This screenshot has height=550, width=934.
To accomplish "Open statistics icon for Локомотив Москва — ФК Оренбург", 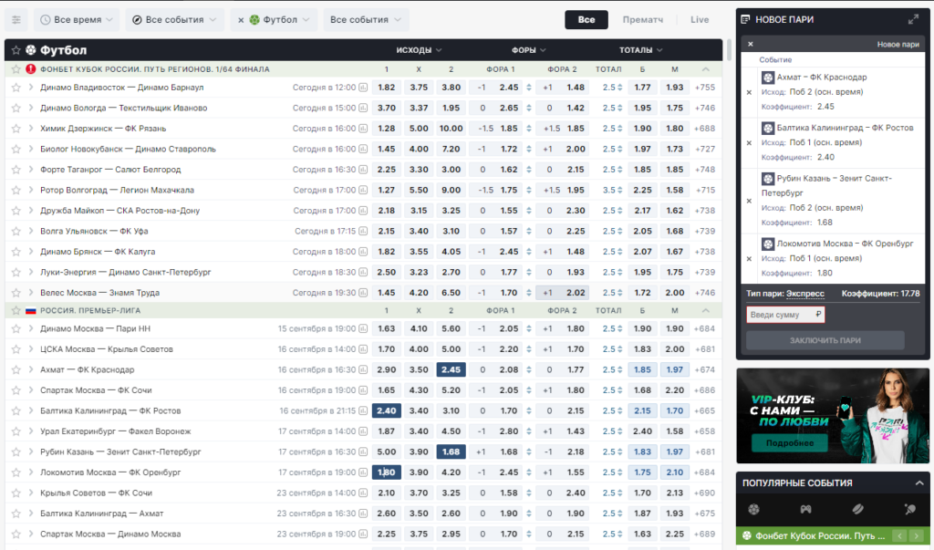I will (363, 472).
